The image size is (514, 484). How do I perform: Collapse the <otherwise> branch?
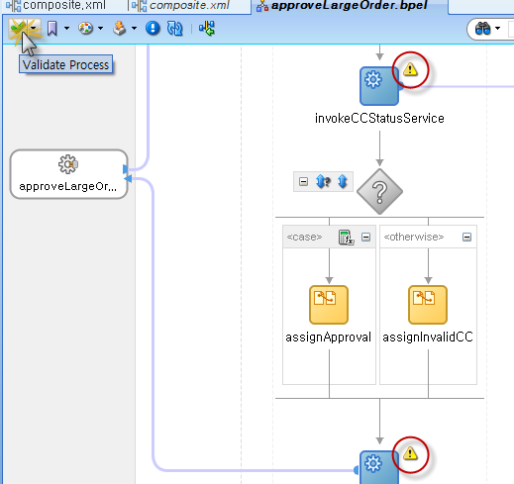466,237
